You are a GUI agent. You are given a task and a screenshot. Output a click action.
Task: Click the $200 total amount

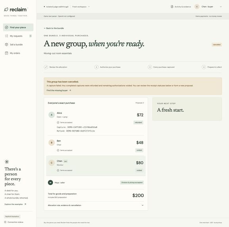pos(138,195)
